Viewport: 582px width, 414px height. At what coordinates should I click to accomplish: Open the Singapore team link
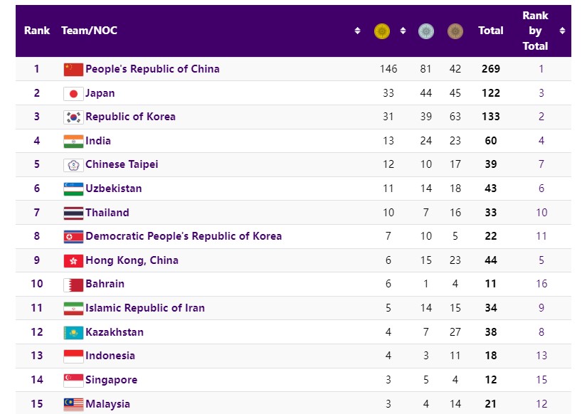click(x=112, y=380)
